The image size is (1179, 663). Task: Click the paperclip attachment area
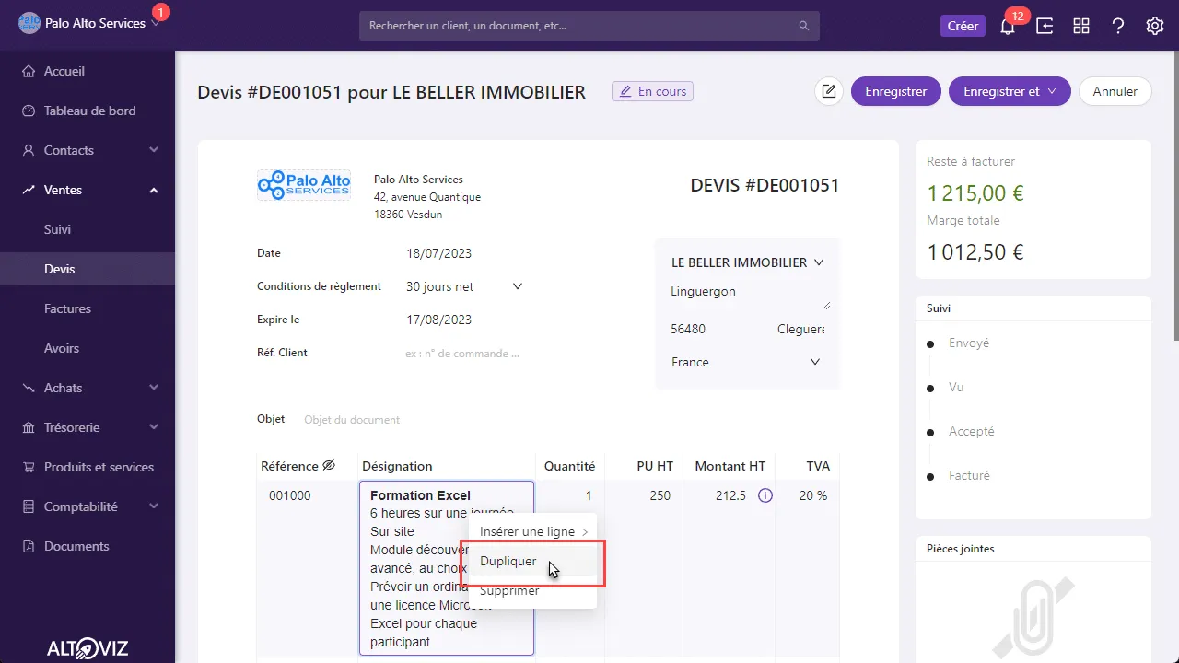[x=1033, y=617]
